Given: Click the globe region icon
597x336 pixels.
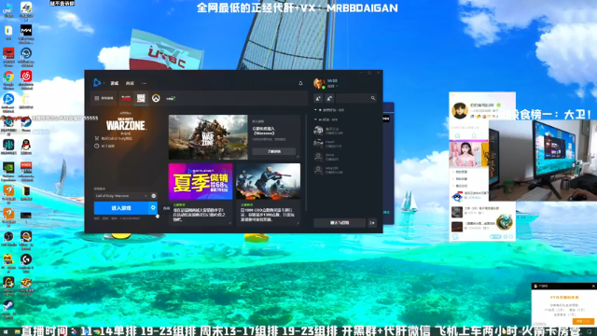Looking at the screenshot, I should coord(153,196).
